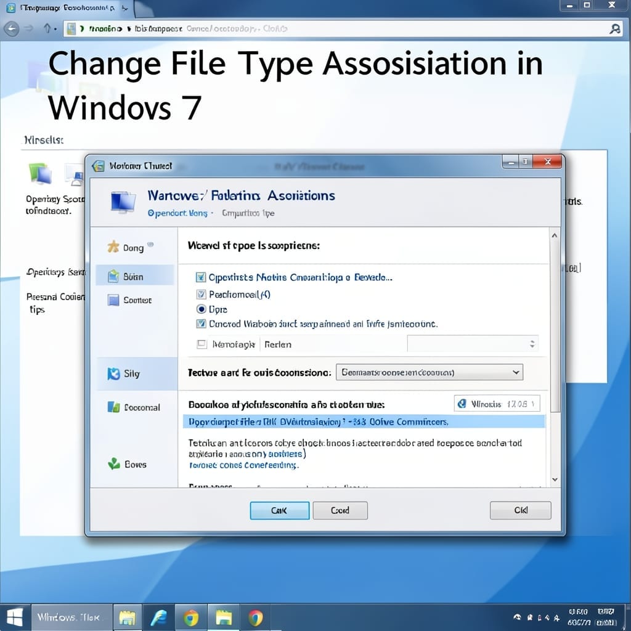Click the Winoxius version box

497,404
